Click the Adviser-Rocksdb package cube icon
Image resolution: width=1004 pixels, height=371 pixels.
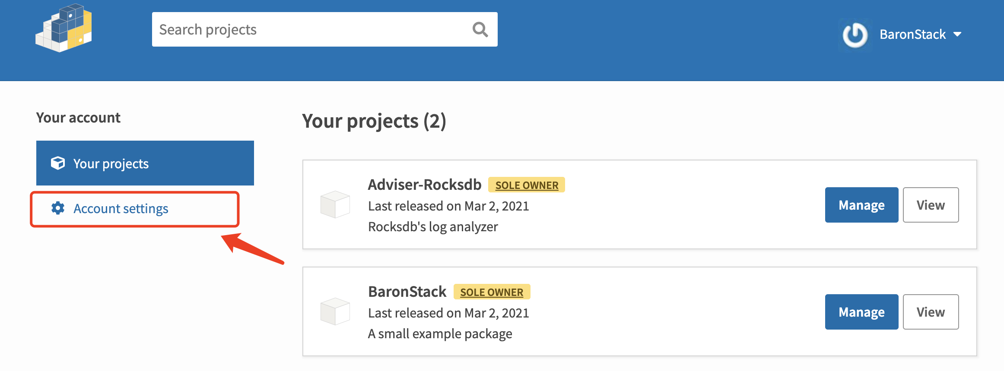point(335,204)
